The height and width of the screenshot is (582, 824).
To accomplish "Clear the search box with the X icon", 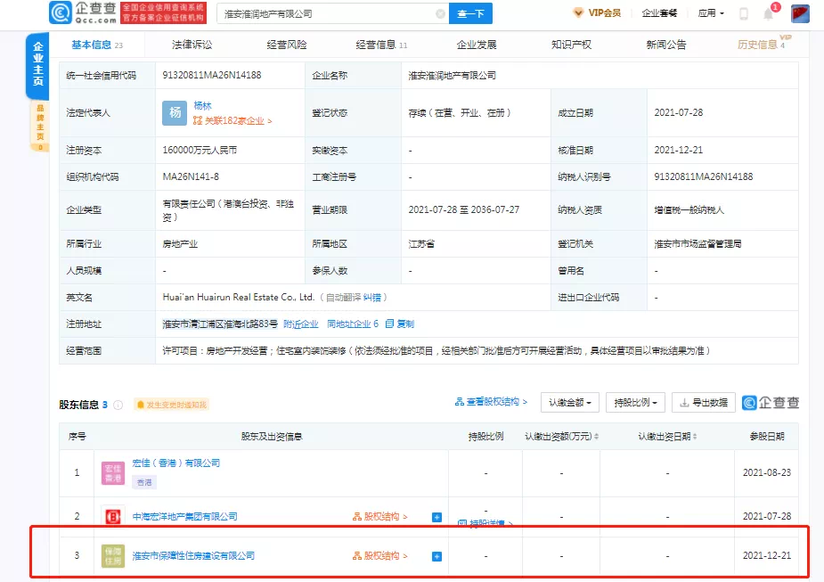I will tap(440, 13).
